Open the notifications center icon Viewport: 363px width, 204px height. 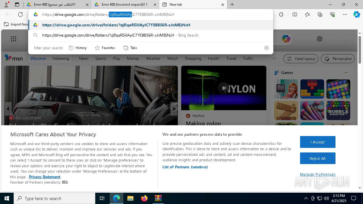[354, 198]
